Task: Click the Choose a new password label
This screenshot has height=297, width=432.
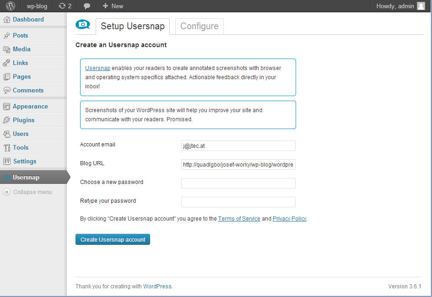Action: point(112,182)
